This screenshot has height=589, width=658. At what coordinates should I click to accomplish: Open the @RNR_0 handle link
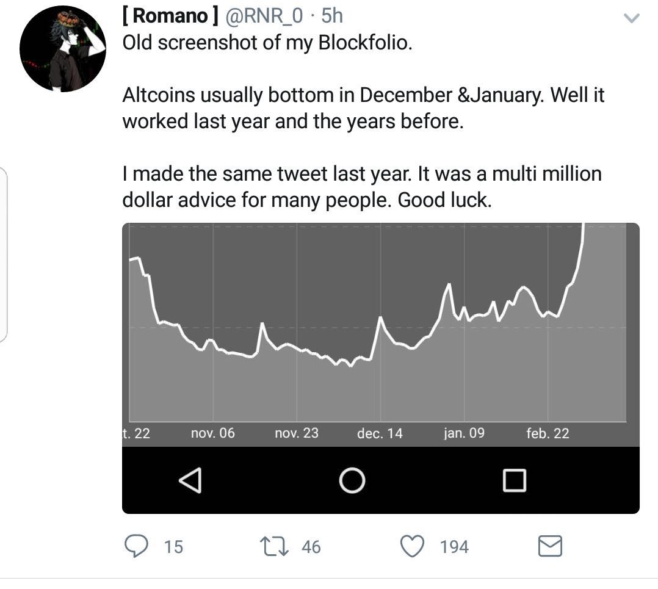click(x=264, y=16)
